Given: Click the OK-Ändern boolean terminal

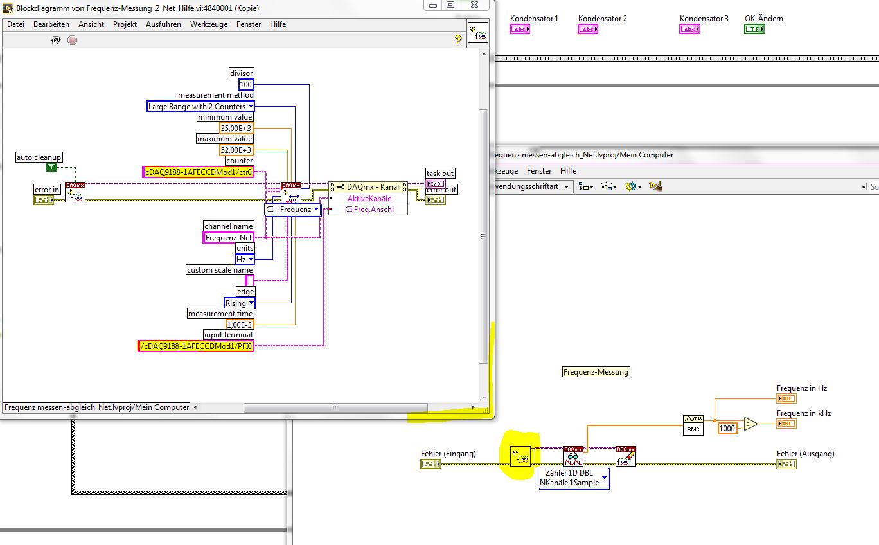Looking at the screenshot, I should pos(754,29).
